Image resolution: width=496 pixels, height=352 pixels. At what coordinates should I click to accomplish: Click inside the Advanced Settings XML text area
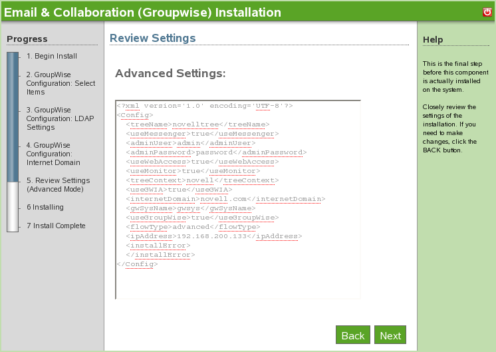pyautogui.click(x=238, y=200)
